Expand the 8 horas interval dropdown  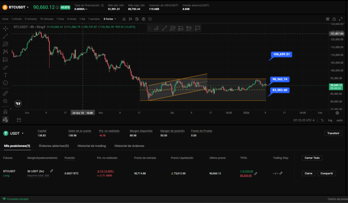(x=110, y=19)
